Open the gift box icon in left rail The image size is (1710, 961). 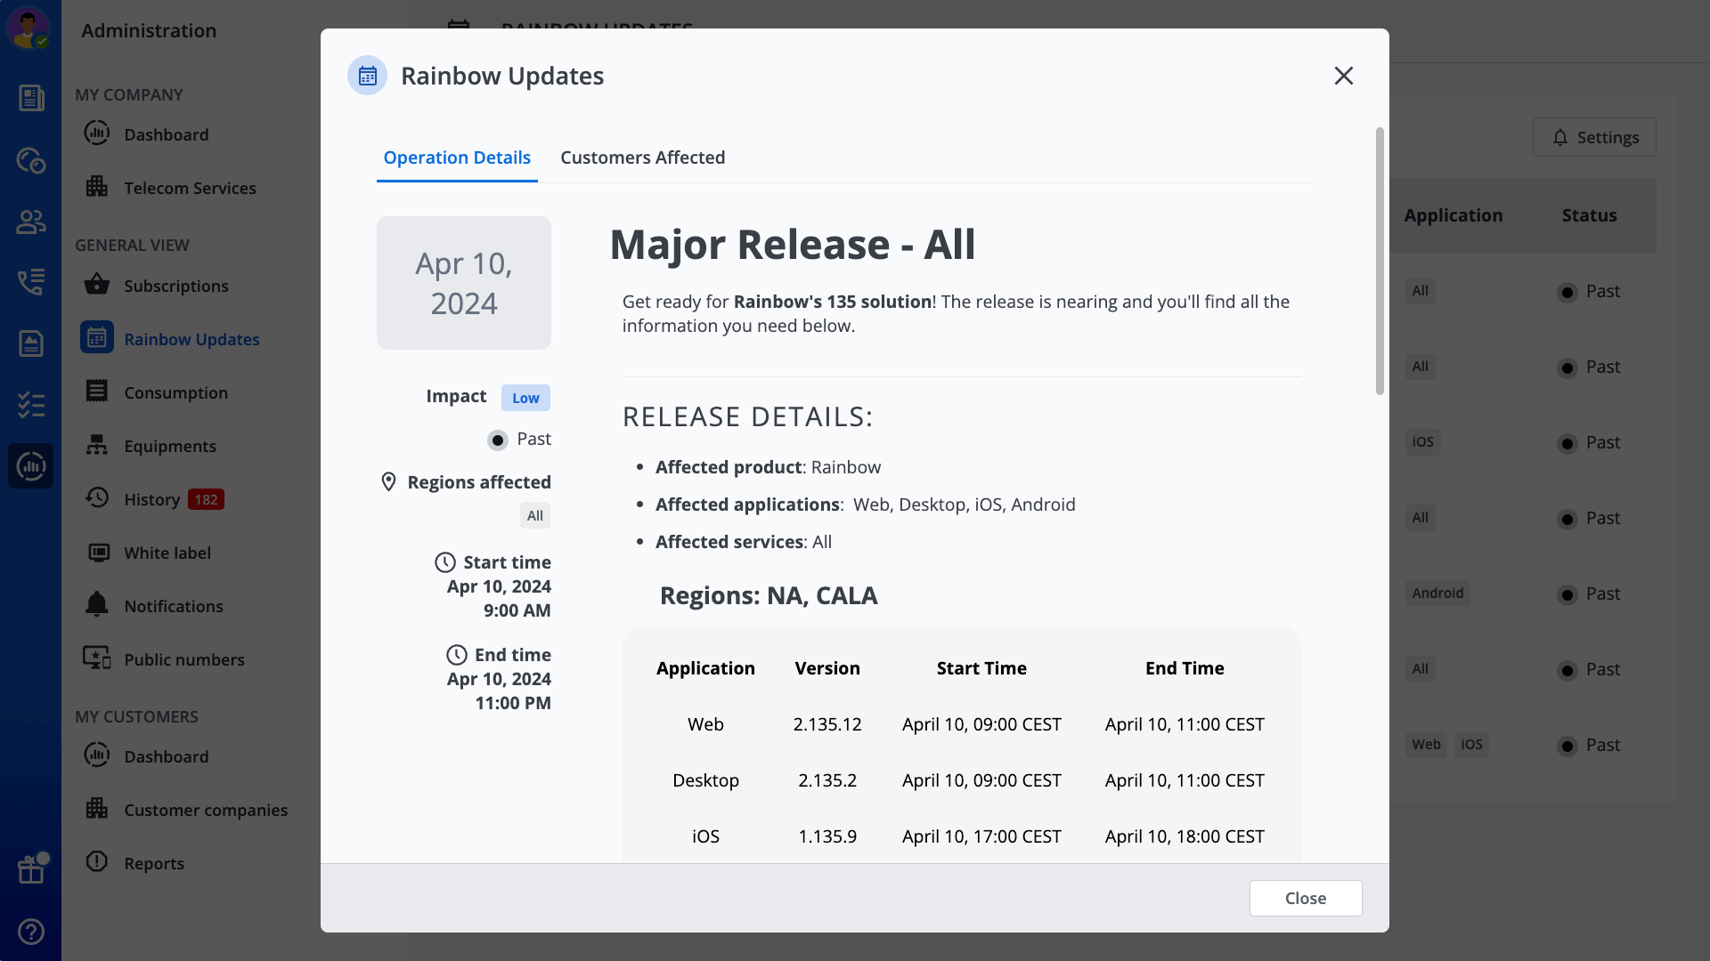pyautogui.click(x=31, y=869)
